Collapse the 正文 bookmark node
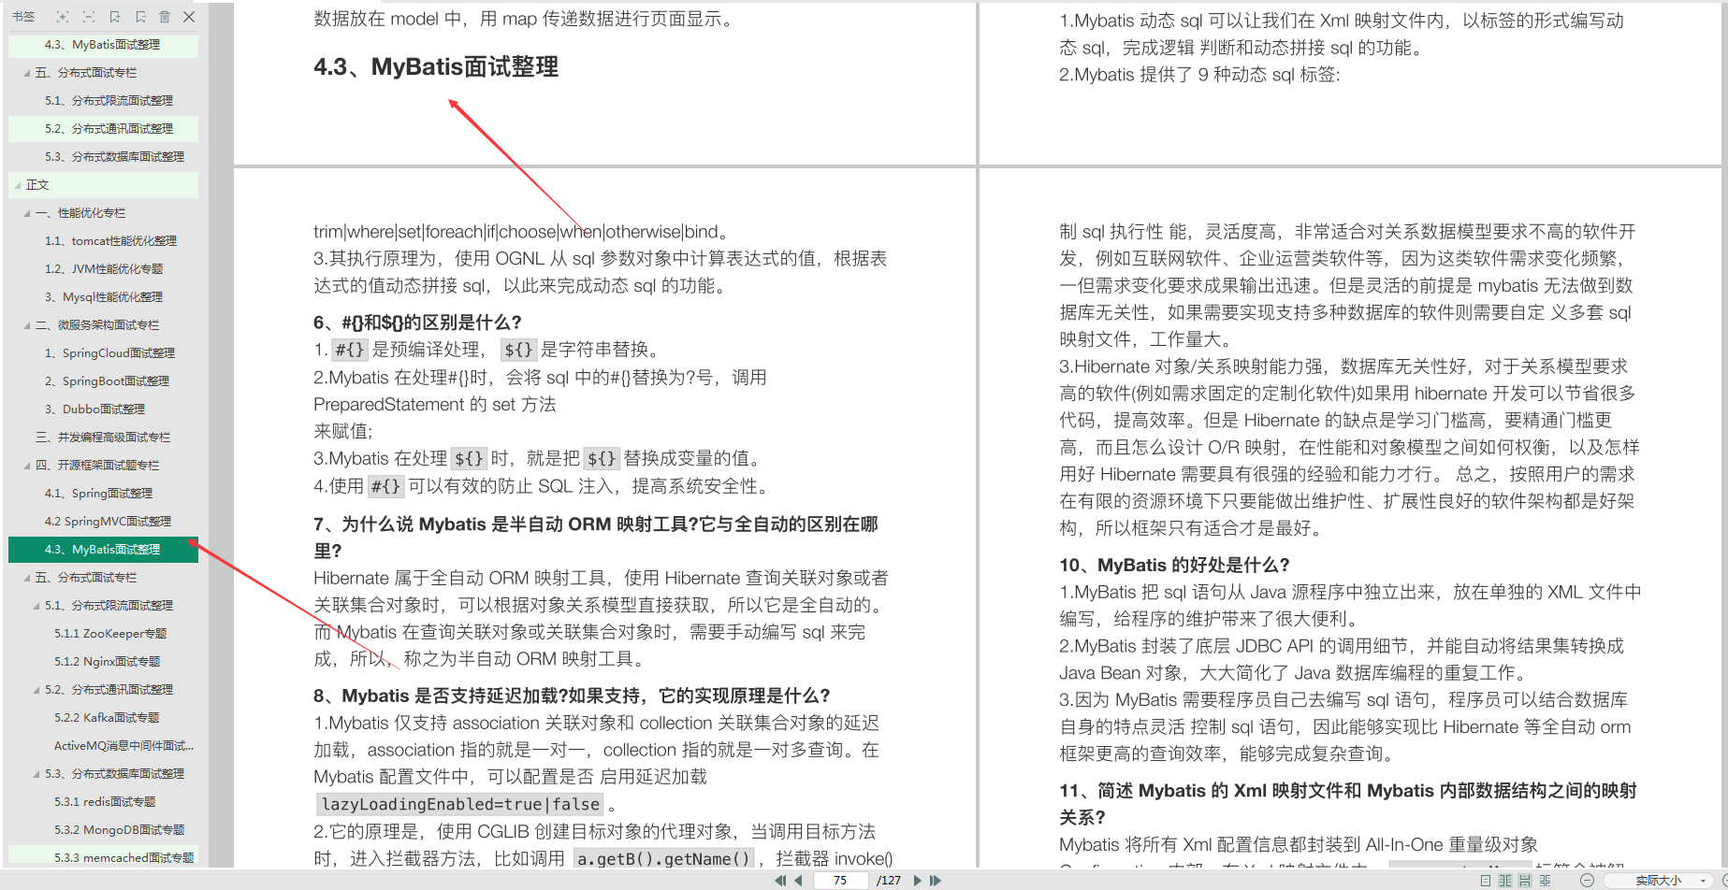Image resolution: width=1728 pixels, height=890 pixels. (x=18, y=185)
